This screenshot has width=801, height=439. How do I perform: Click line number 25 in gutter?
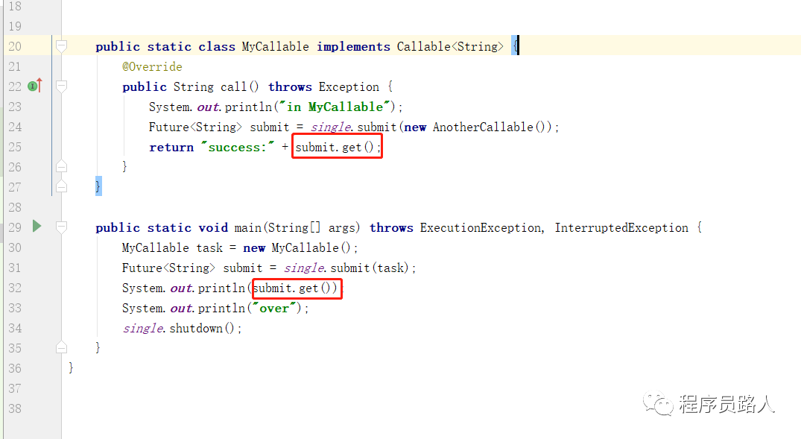coord(15,147)
